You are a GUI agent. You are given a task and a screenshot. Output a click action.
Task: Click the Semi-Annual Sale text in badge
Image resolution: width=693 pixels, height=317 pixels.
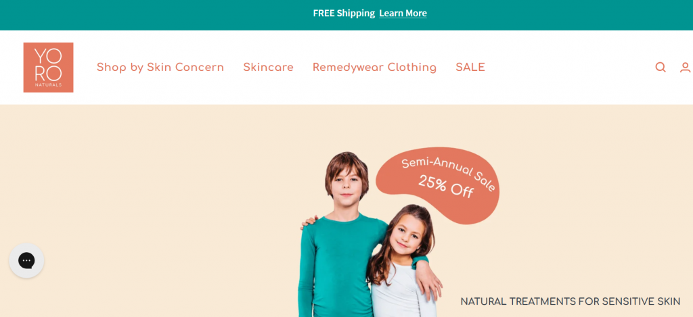click(448, 174)
